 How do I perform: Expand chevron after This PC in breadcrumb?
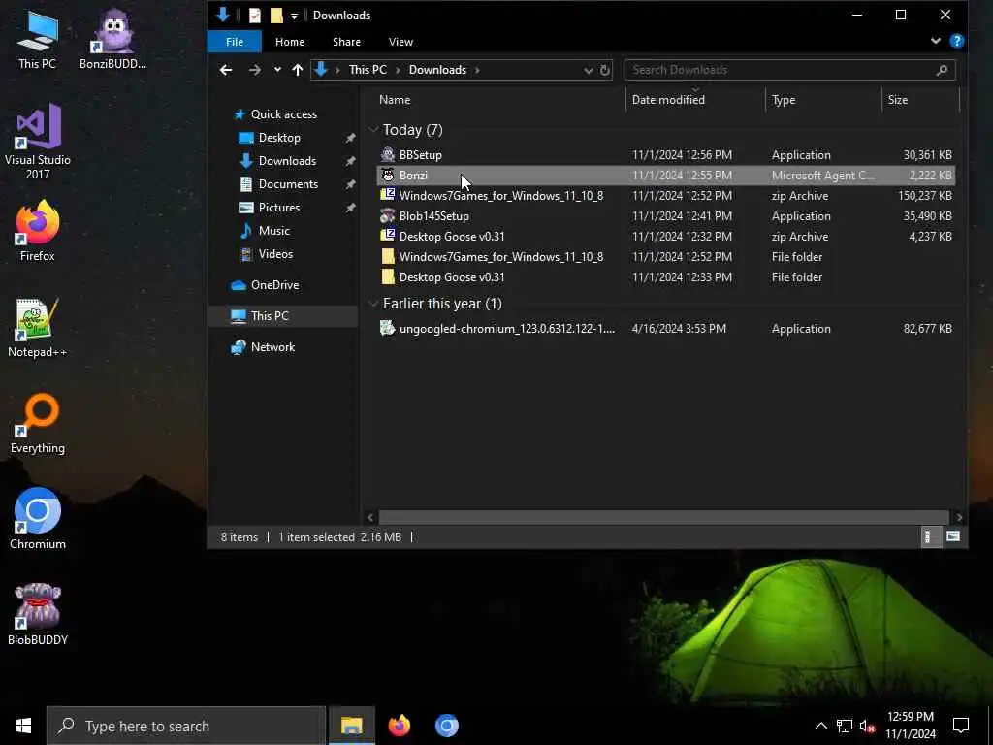(398, 70)
